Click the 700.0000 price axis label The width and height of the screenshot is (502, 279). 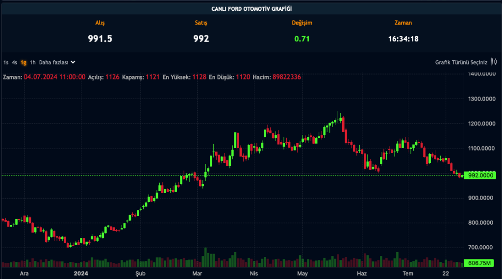click(x=481, y=247)
